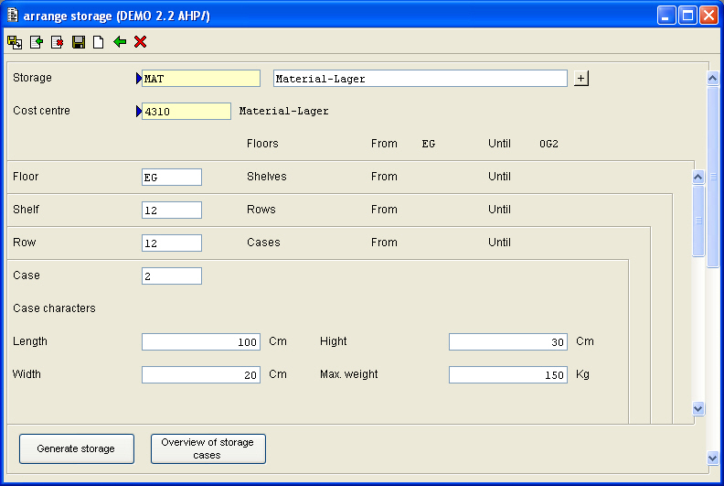Open Overview of storage cases

pos(208,448)
